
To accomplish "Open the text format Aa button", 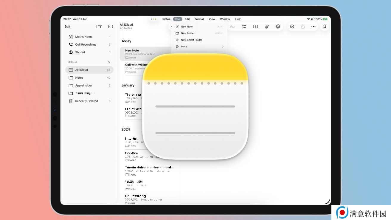I will 232,27.
